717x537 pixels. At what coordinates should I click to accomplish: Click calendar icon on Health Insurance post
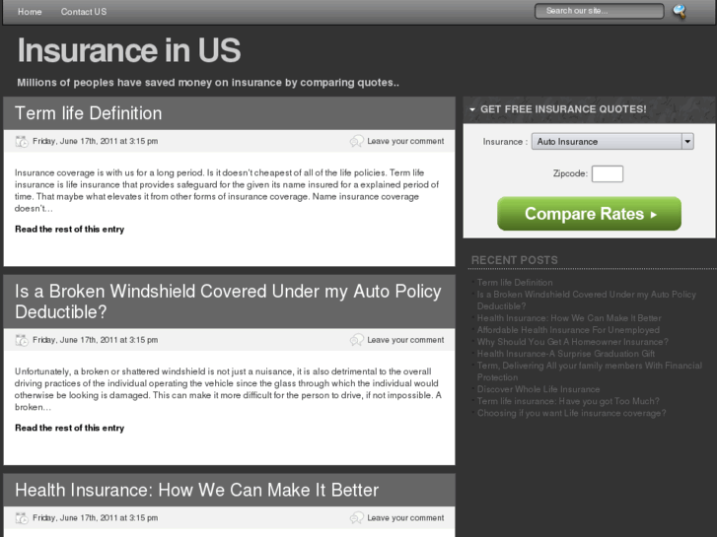22,517
